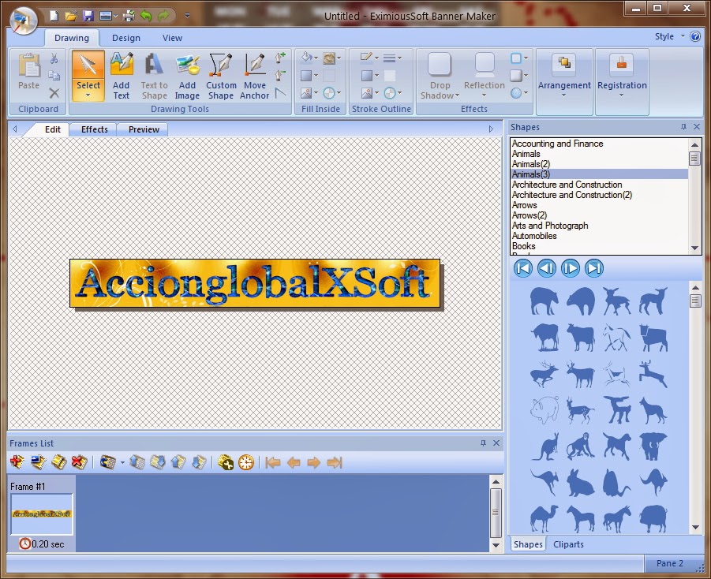Expand the Select tool dropdown arrow
The width and height of the screenshot is (711, 579).
[x=88, y=95]
